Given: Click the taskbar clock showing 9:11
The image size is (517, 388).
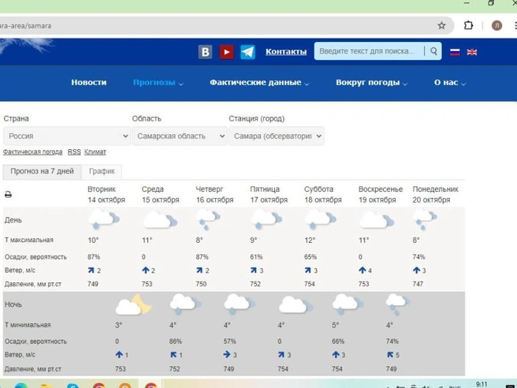Looking at the screenshot, I should (482, 385).
